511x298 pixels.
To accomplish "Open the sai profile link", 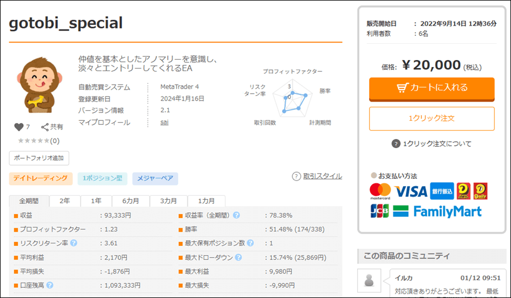I will tap(164, 122).
